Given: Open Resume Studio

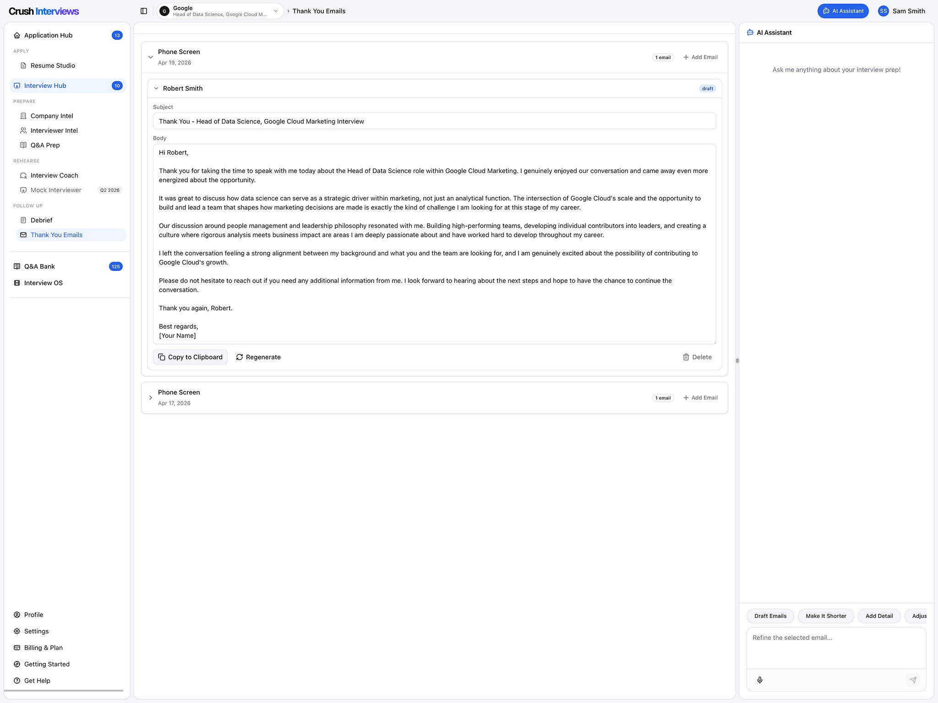Looking at the screenshot, I should (x=71, y=65).
